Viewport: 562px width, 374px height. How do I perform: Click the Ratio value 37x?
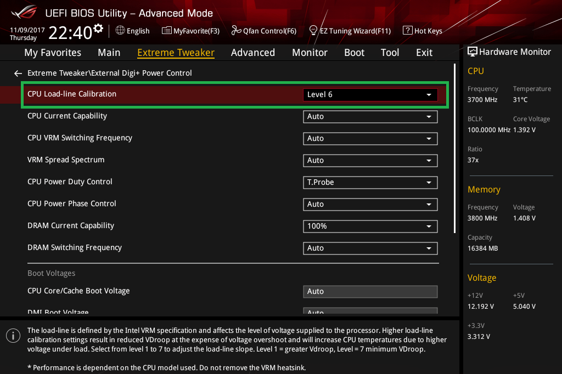click(473, 160)
